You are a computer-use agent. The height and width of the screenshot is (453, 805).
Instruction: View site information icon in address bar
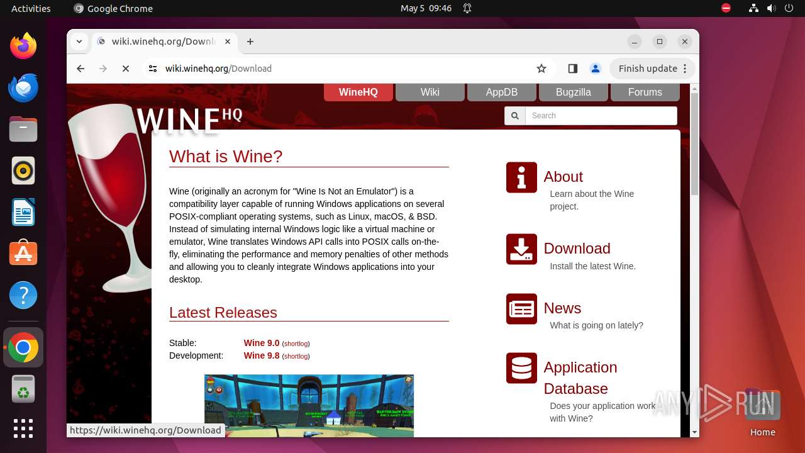[153, 69]
